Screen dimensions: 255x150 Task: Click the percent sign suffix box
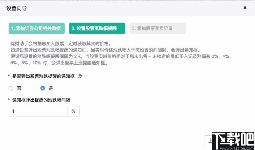tap(73, 111)
